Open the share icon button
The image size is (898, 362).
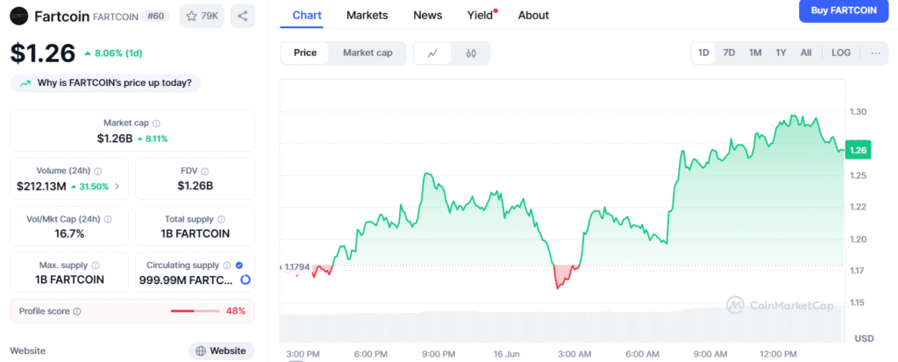point(242,16)
